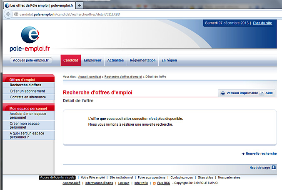This screenshot has width=282, height=190.
Task: Open Recherche d'offres in sidebar
Action: coord(29,85)
